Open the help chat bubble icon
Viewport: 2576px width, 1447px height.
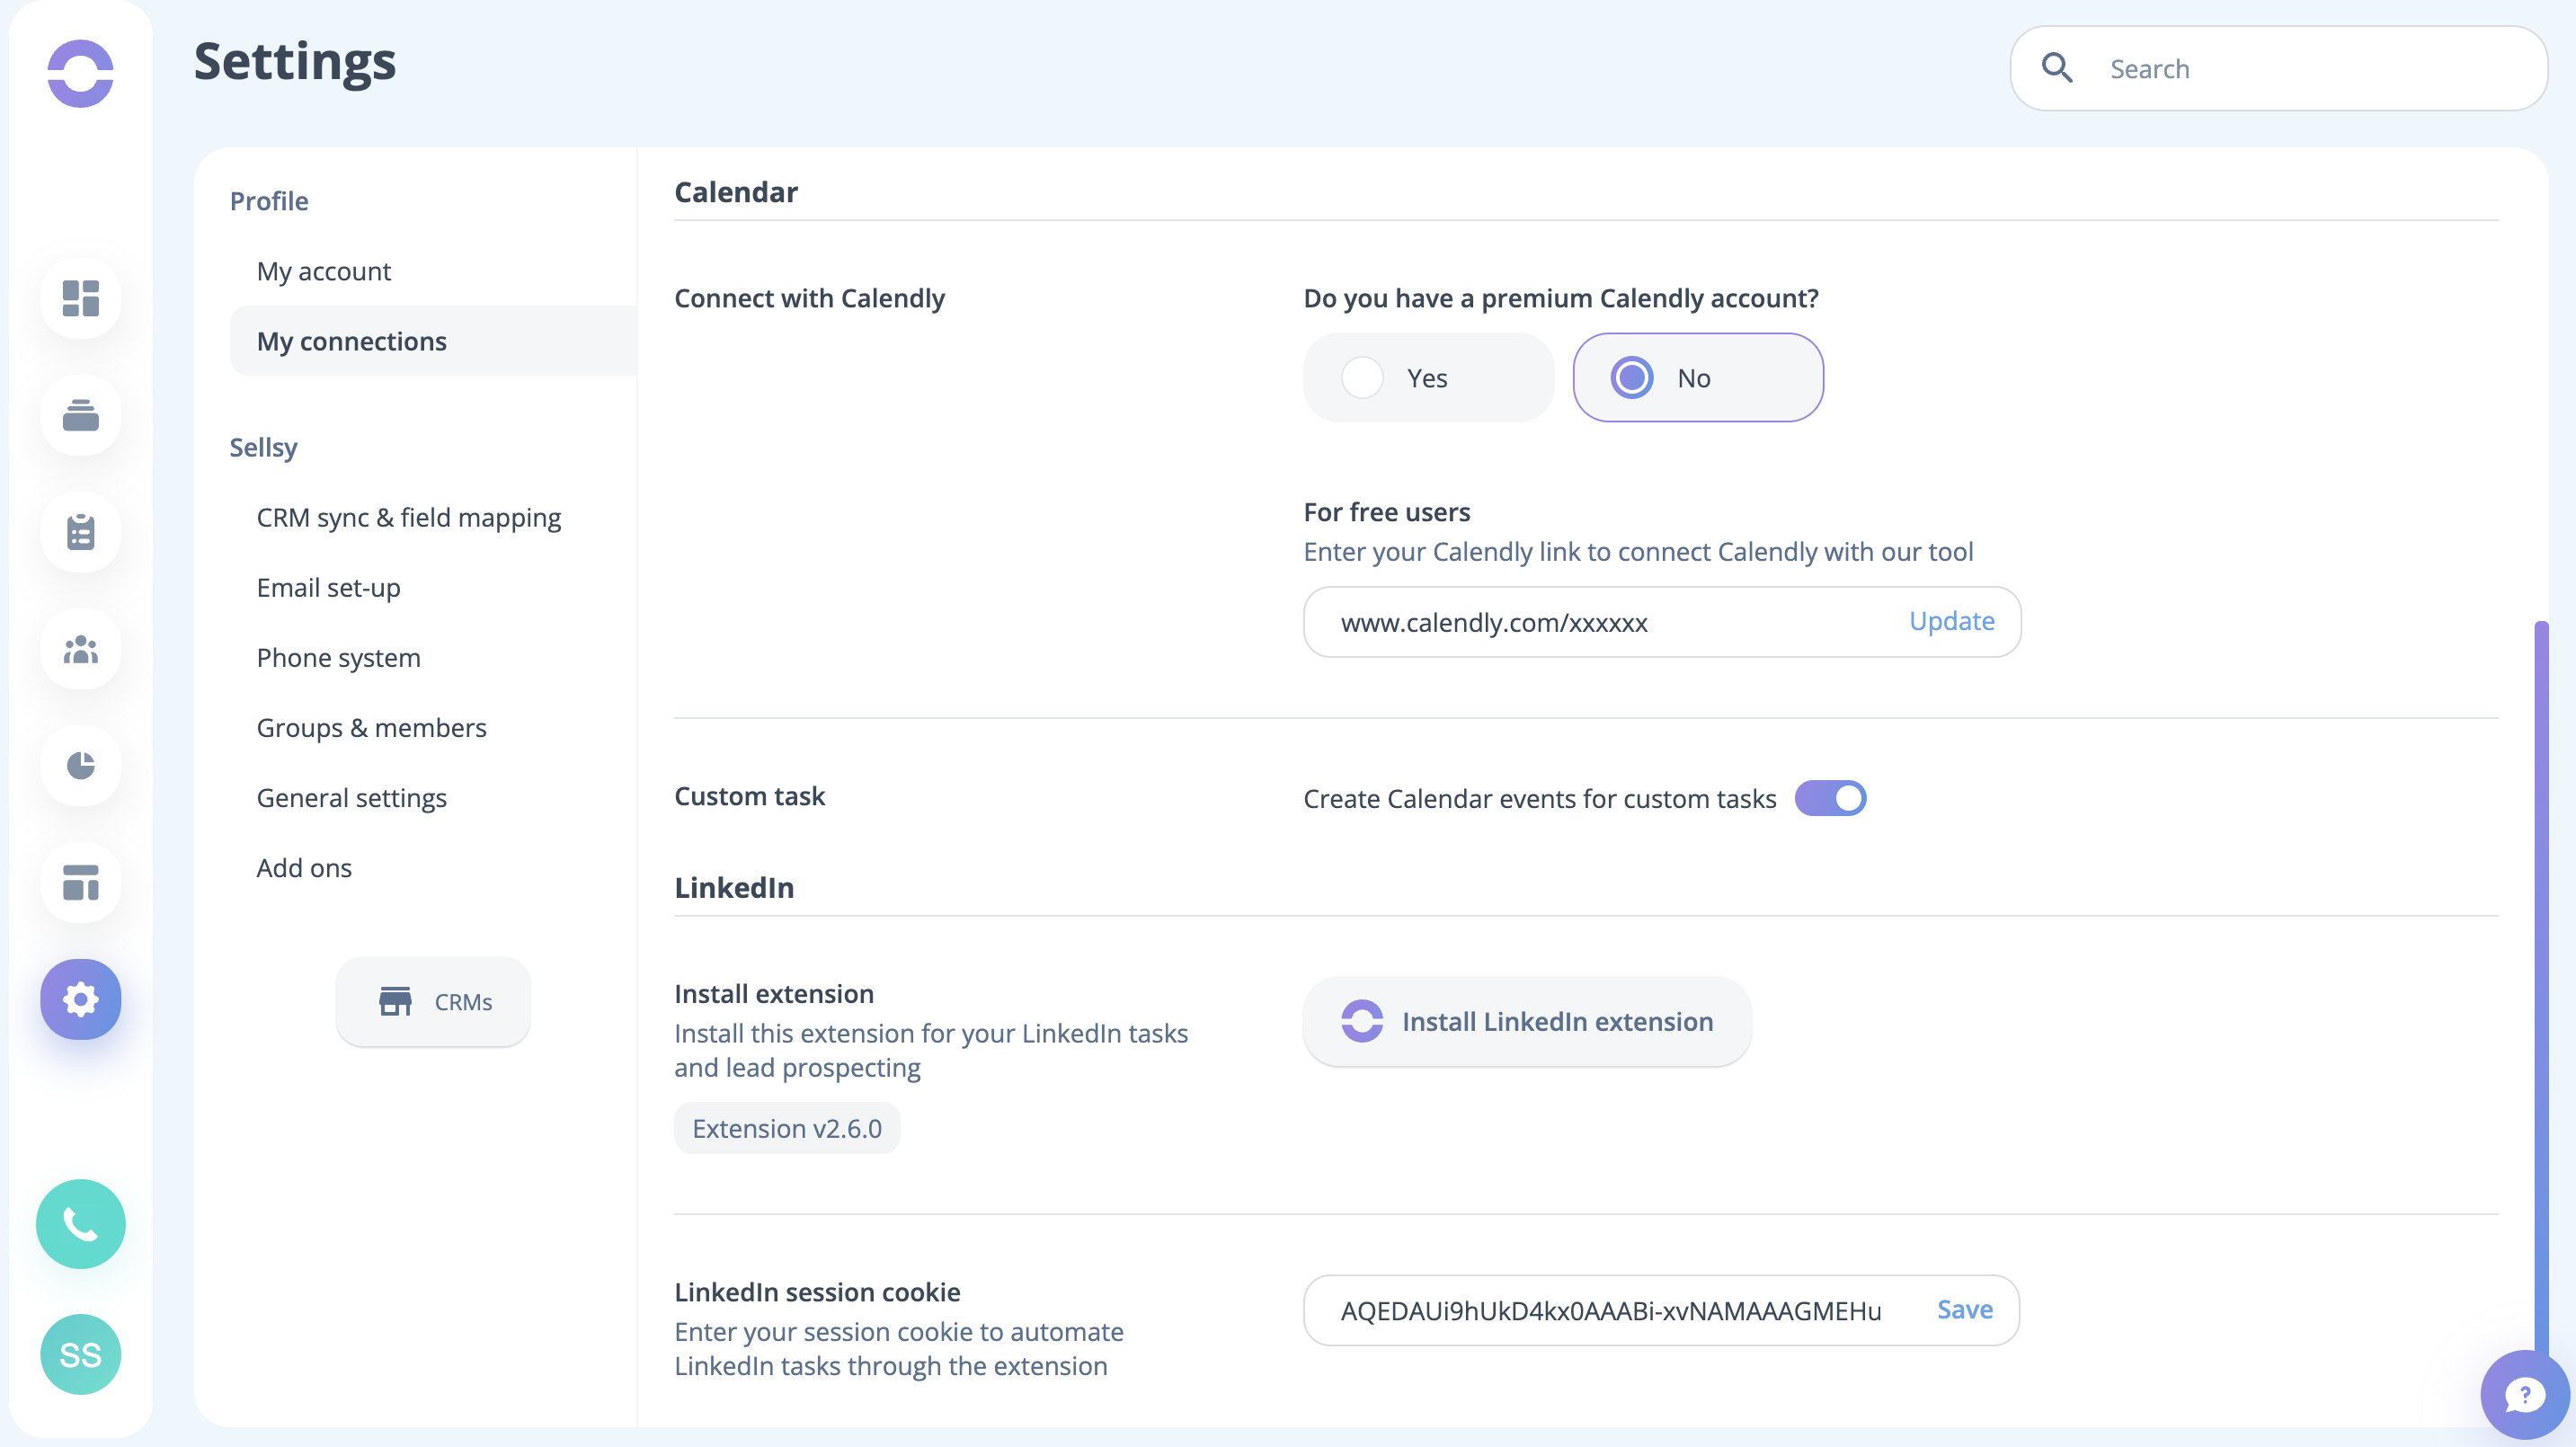(x=2524, y=1394)
